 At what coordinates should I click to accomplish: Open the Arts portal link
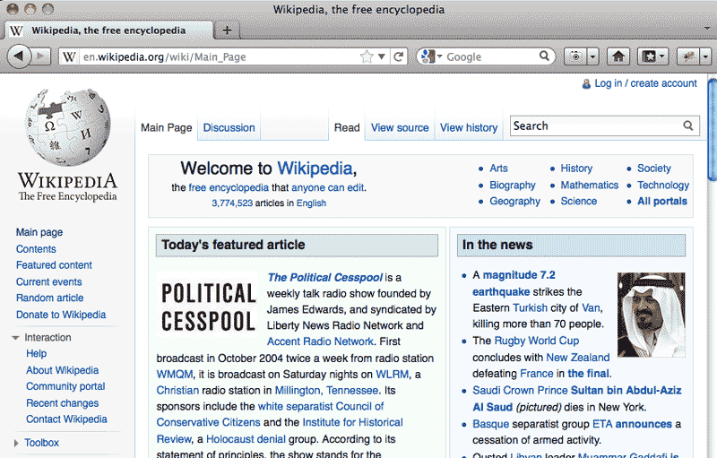(x=498, y=169)
